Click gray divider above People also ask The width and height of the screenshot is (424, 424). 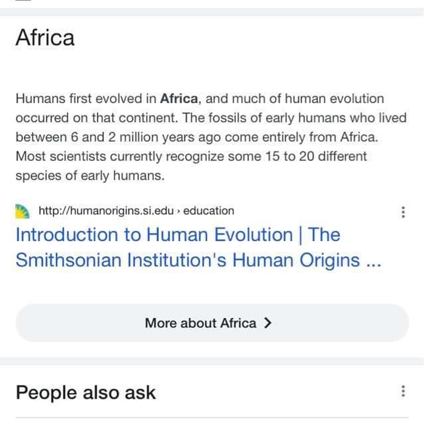212,361
